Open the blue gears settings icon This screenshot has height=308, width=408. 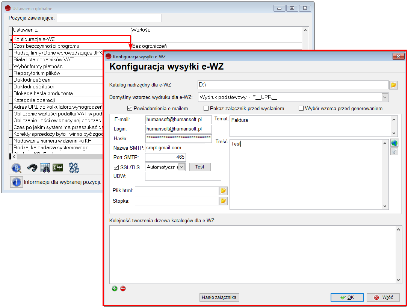point(74,168)
